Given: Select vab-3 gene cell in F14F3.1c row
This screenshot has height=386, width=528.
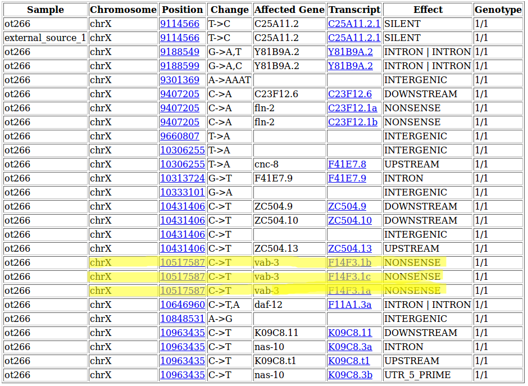Looking at the screenshot, I should [290, 277].
